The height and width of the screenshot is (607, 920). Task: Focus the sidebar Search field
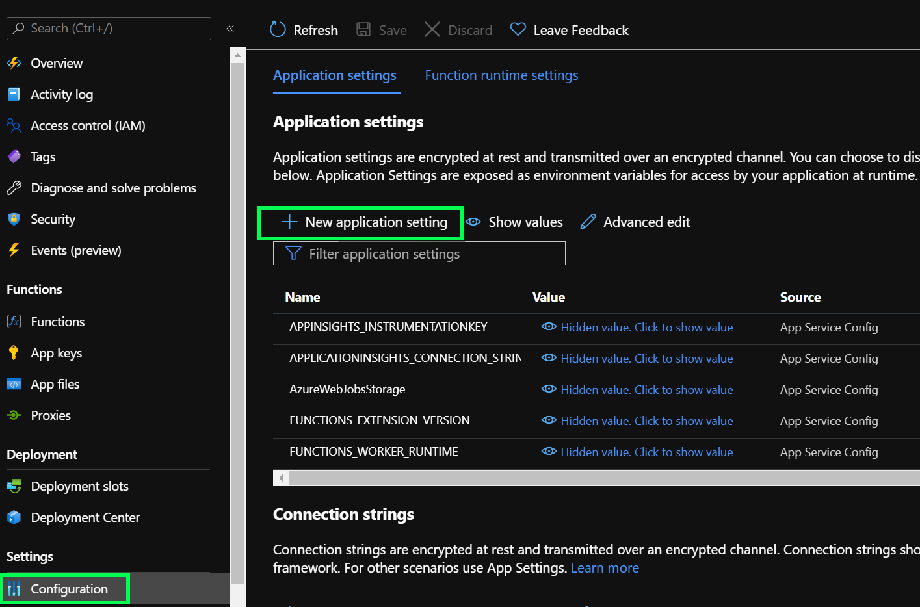tap(109, 29)
